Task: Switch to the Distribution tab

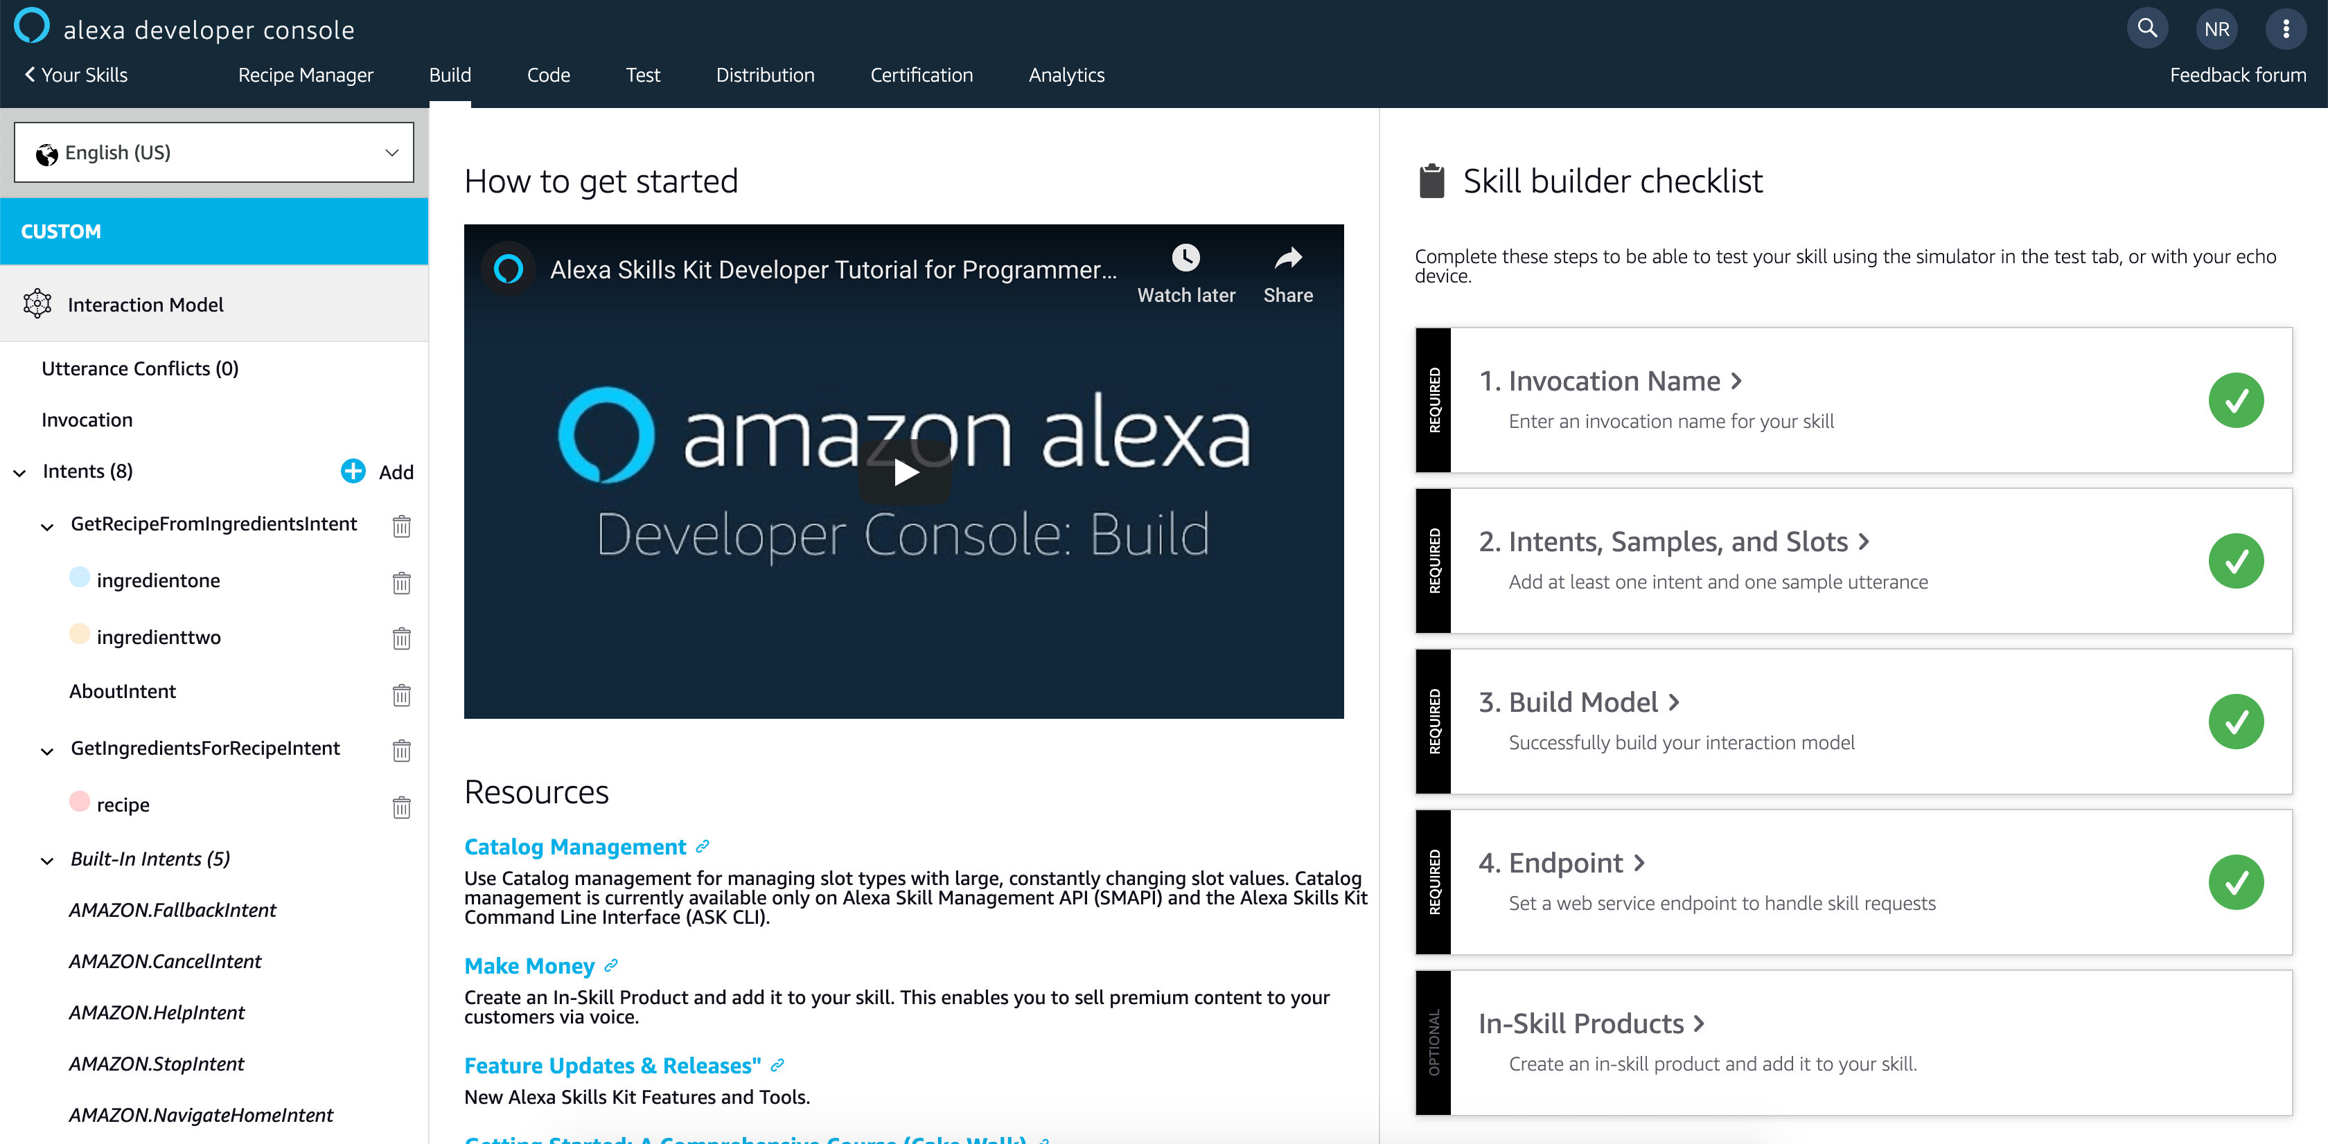Action: pos(766,75)
